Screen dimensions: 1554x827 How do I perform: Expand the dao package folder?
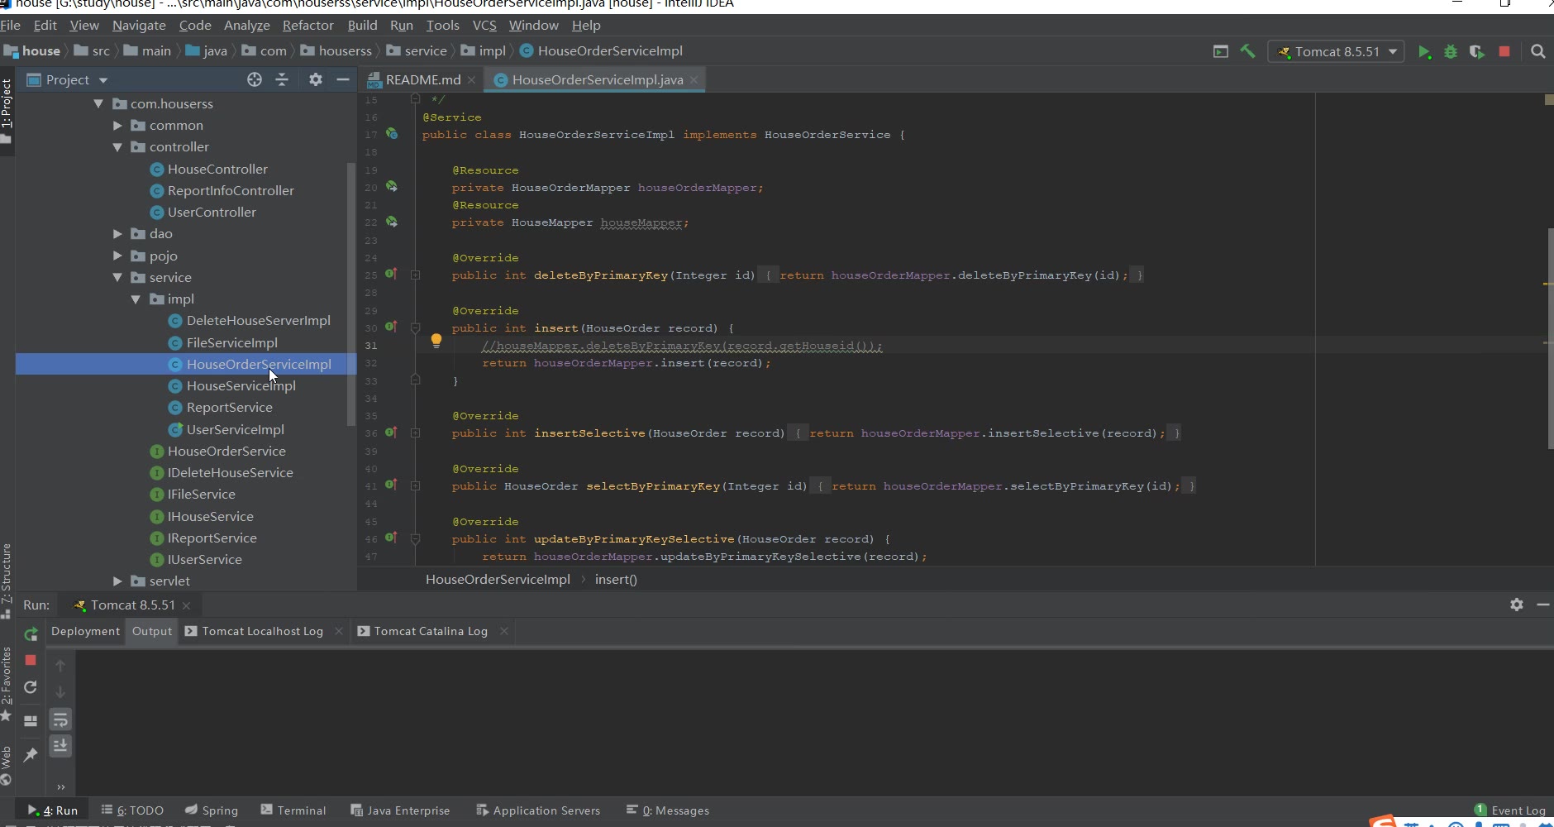117,234
